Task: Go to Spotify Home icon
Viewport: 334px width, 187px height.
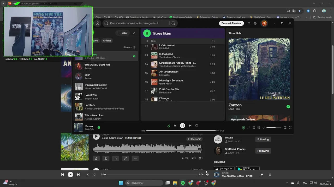Action: (x=97, y=23)
